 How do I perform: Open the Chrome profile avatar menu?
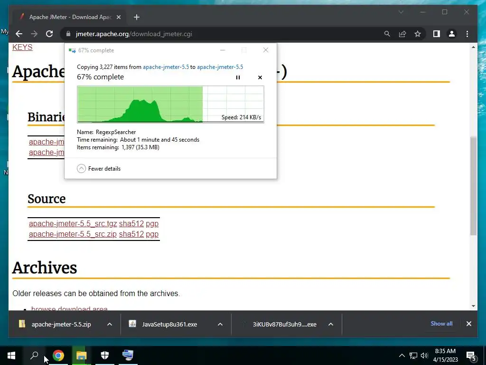coord(452,34)
